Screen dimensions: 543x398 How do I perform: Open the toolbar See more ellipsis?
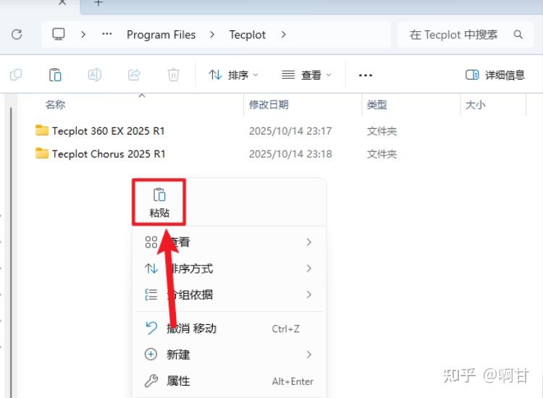(x=366, y=75)
